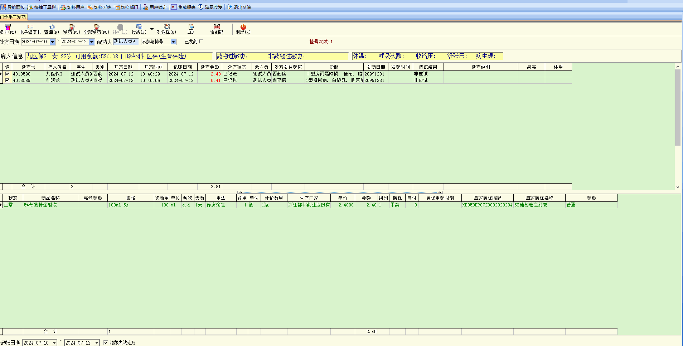Click the 发药(F3) dispense icon
The image size is (683, 346).
coord(72,27)
